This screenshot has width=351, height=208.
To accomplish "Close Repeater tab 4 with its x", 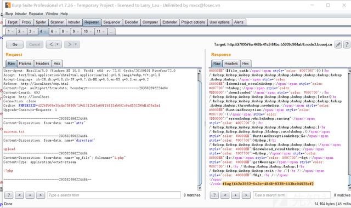I will tap(46, 32).
